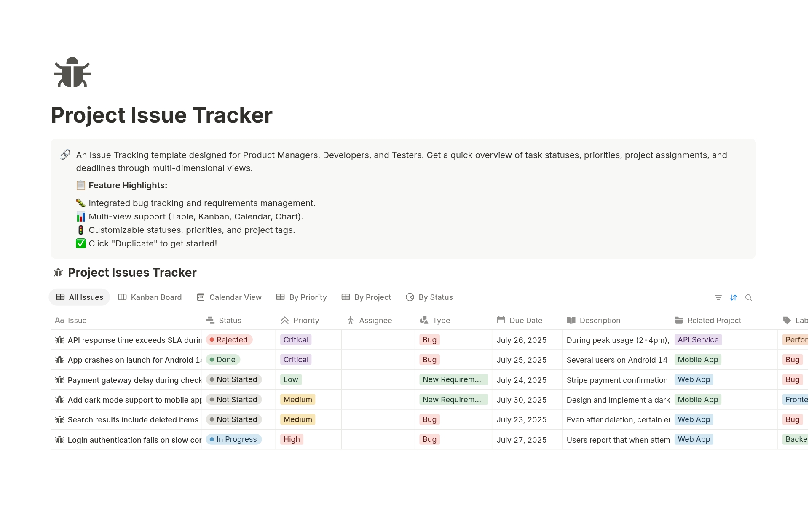
Task: Switch to the Kanban Board tab
Action: [150, 297]
